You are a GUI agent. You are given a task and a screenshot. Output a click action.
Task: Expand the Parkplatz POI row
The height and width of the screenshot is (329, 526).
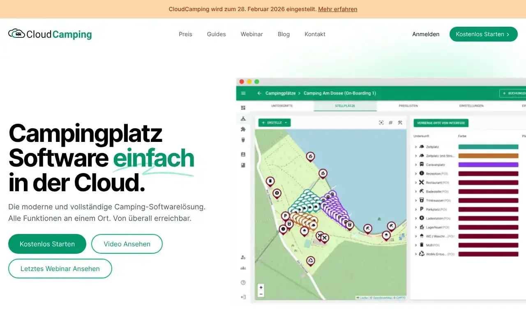point(416,209)
